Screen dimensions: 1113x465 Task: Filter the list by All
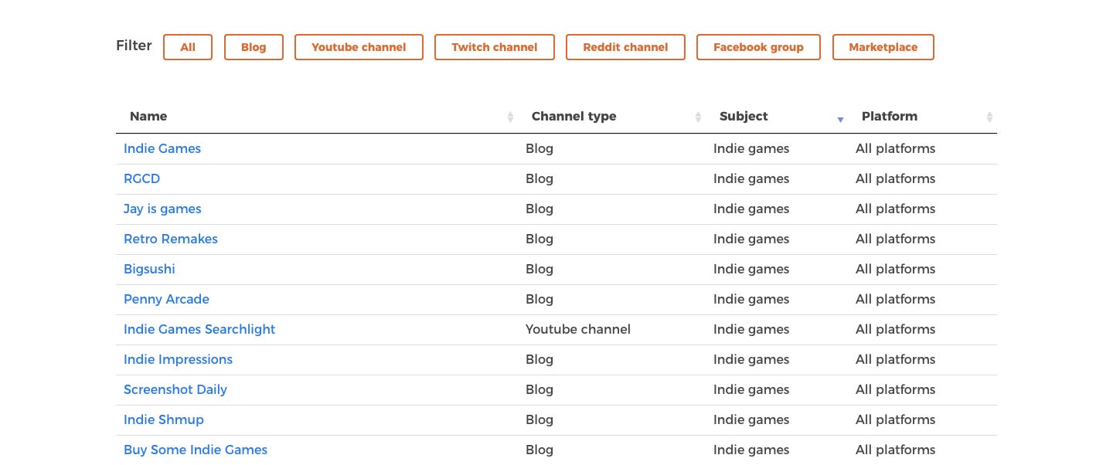[x=188, y=47]
